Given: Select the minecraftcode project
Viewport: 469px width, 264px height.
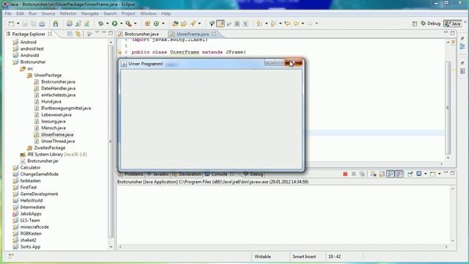Looking at the screenshot, I should (x=34, y=227).
